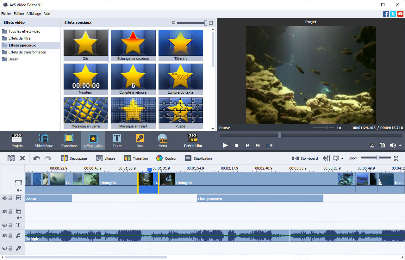Go to previous frame

tap(247, 145)
